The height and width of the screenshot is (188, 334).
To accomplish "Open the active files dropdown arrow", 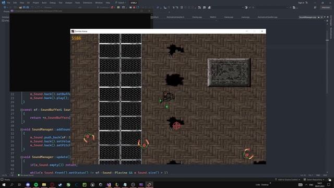I will (x=325, y=17).
